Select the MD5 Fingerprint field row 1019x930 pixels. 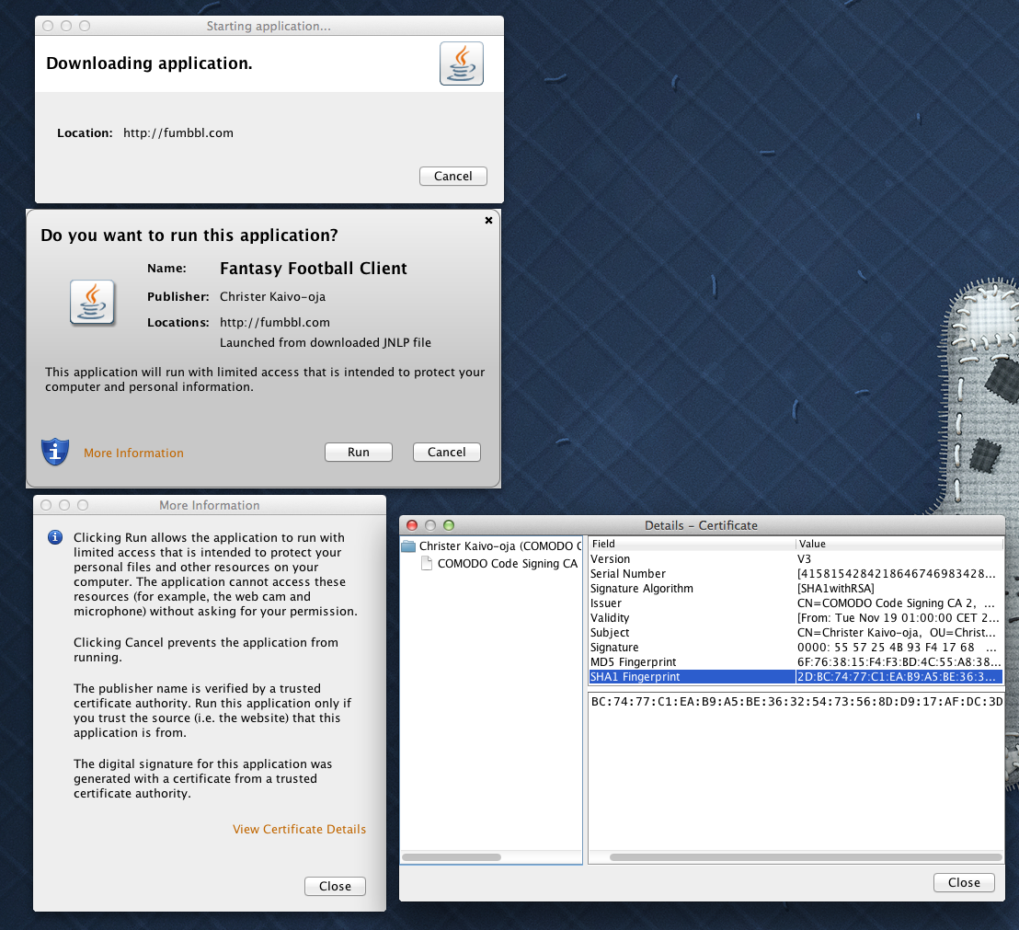796,662
